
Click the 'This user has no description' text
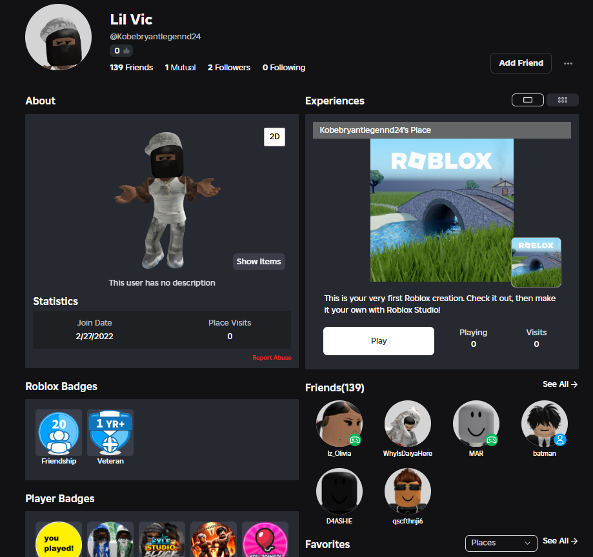[x=162, y=282]
